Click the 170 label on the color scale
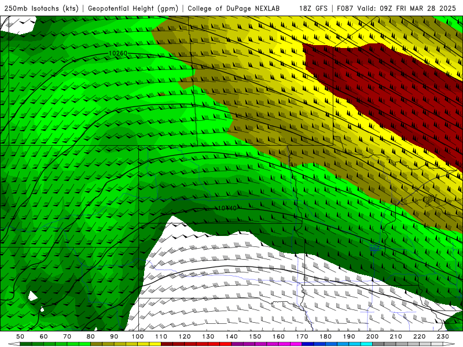Image resolution: width=463 pixels, height=347 pixels. pyautogui.click(x=302, y=337)
